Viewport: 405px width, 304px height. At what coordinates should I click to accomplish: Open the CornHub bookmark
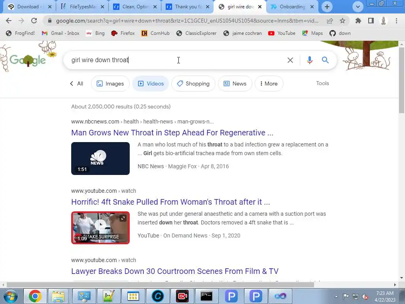point(155,33)
